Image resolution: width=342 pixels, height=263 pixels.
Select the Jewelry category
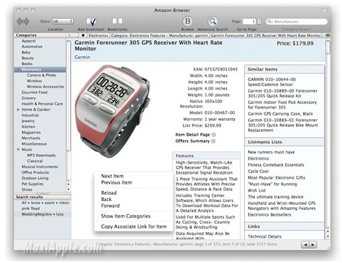pyautogui.click(x=28, y=121)
